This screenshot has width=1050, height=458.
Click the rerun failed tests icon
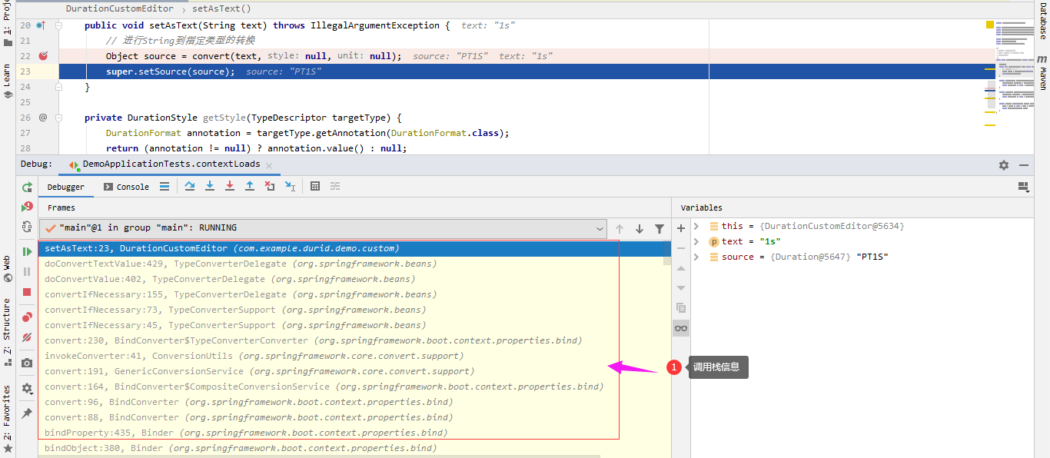pos(27,207)
